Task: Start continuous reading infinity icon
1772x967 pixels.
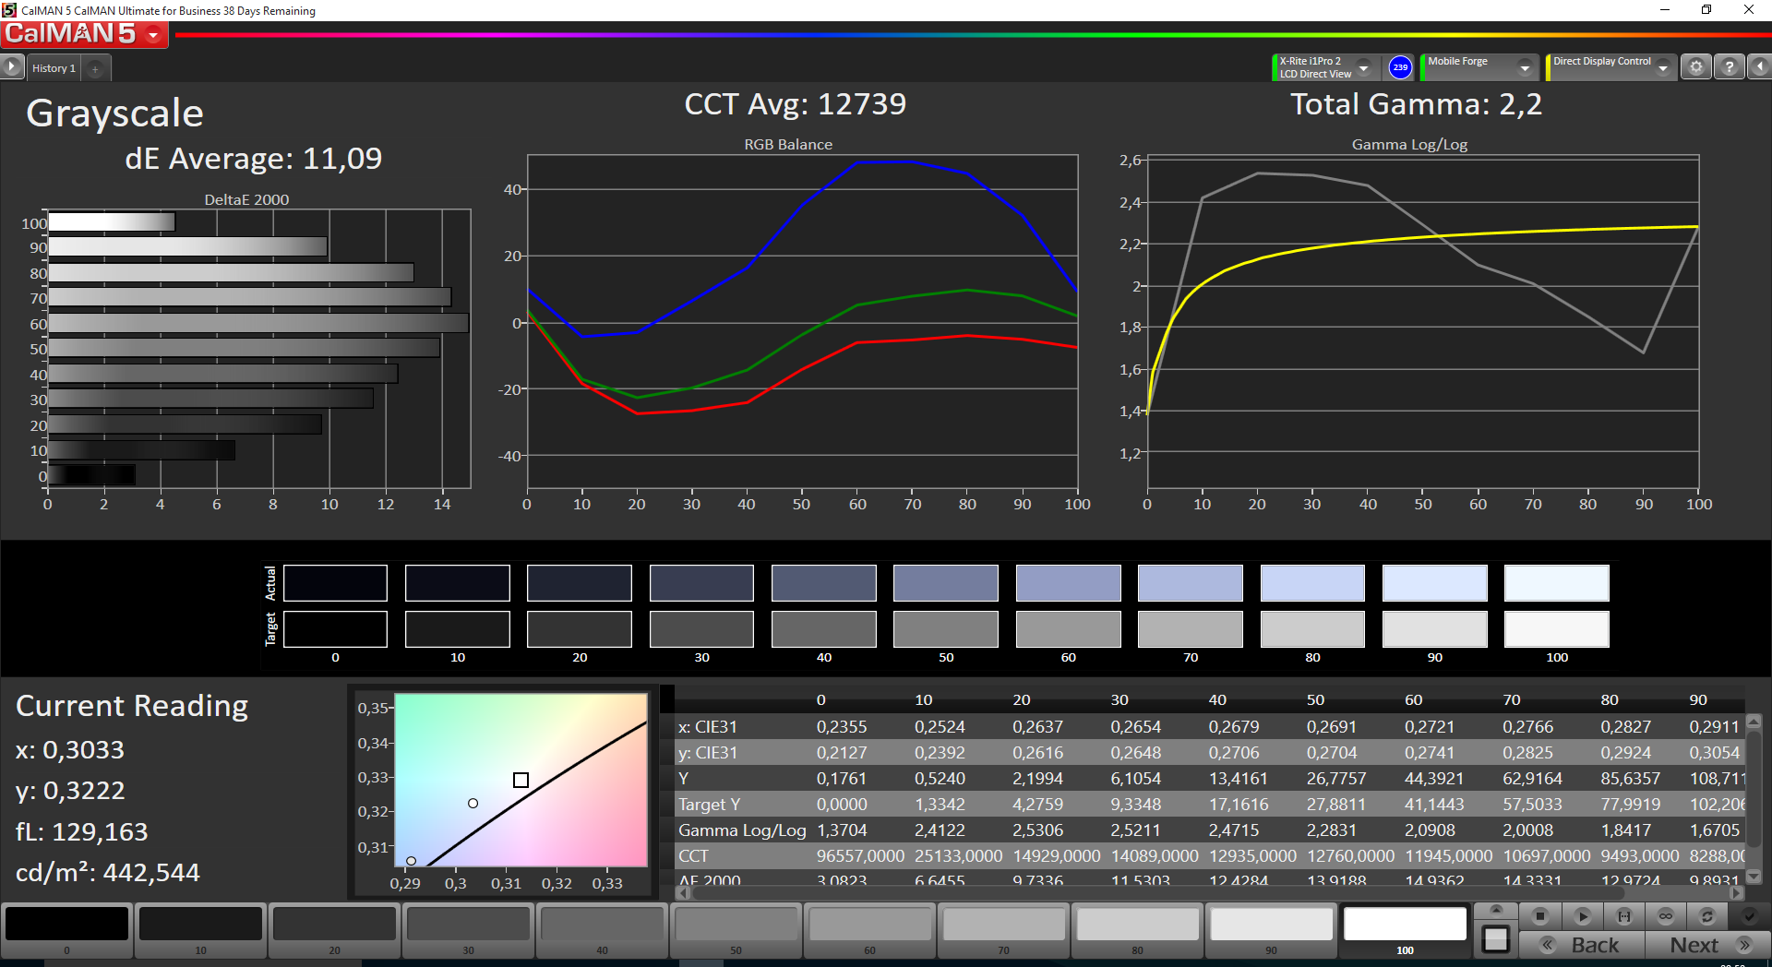Action: (x=1666, y=916)
